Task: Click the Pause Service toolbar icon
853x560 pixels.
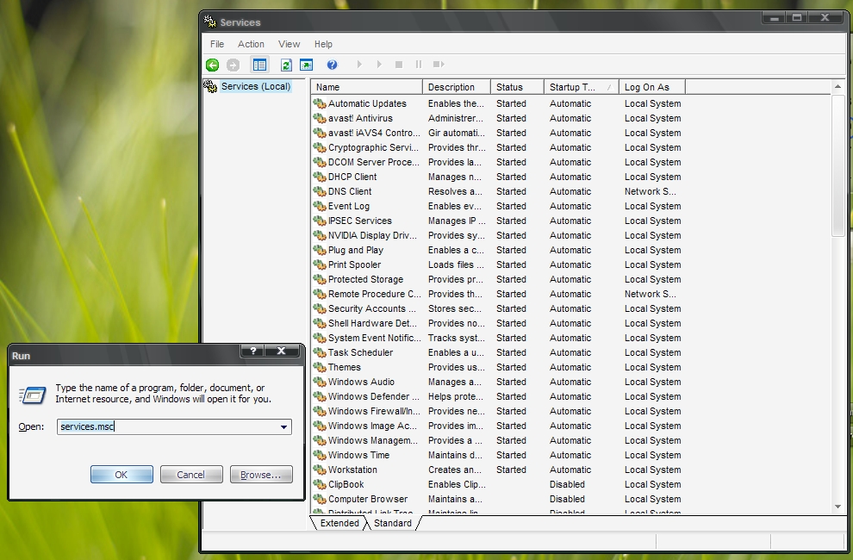Action: 419,65
